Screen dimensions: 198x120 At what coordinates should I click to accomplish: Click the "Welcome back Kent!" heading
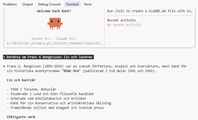54,11
